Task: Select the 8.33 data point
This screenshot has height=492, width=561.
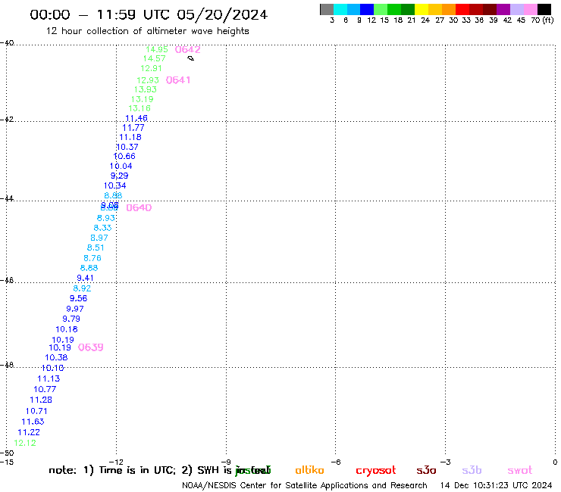Action: pos(102,228)
